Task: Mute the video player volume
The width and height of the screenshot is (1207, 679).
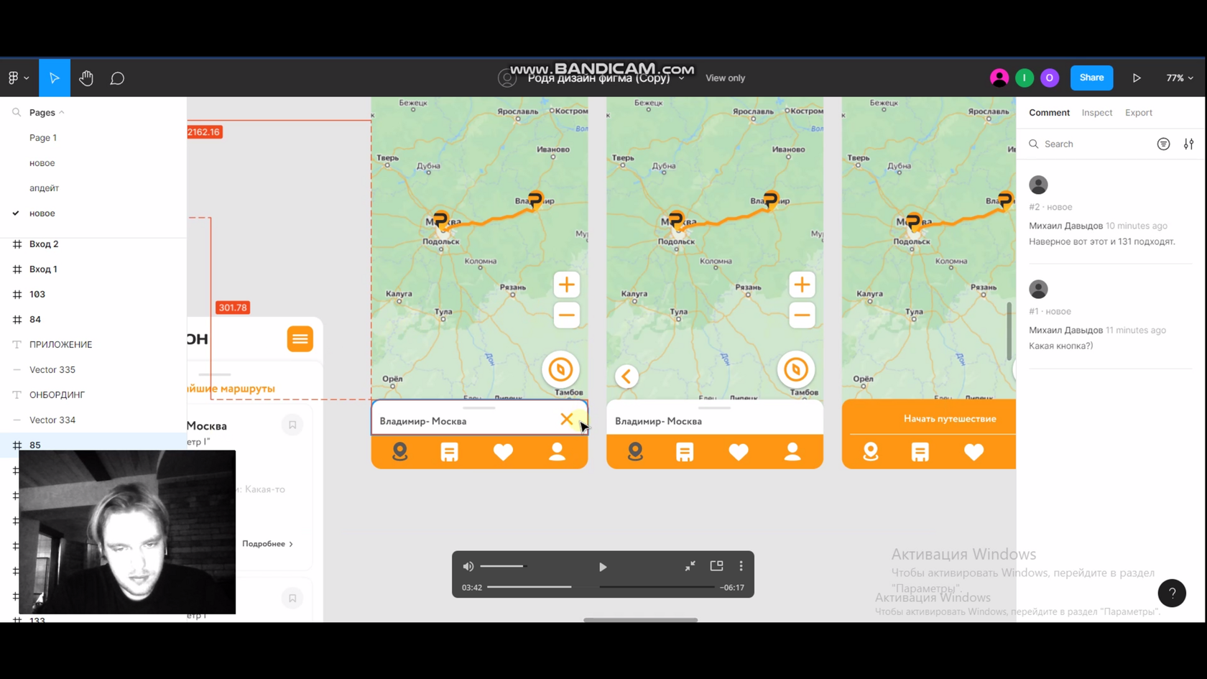Action: [468, 566]
